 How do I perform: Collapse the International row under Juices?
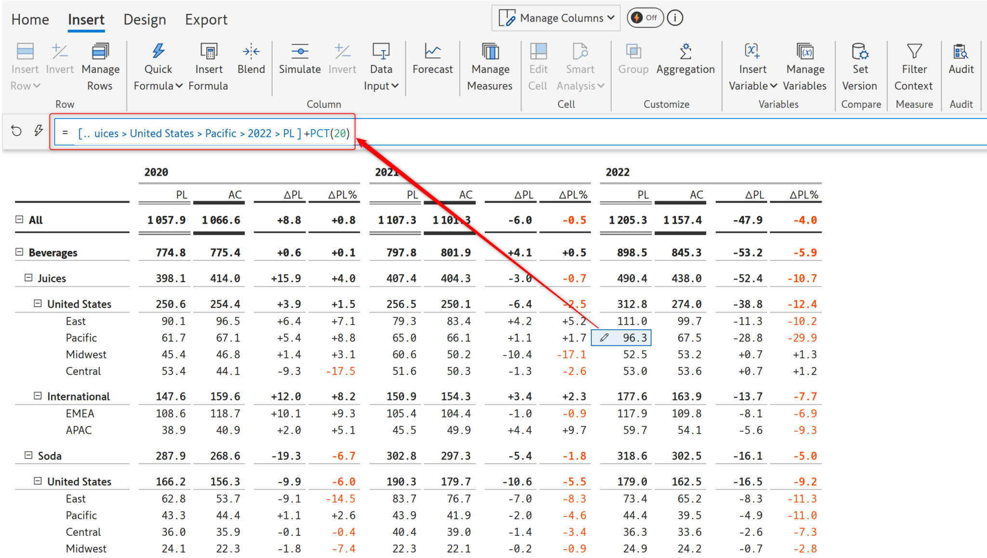click(x=38, y=396)
